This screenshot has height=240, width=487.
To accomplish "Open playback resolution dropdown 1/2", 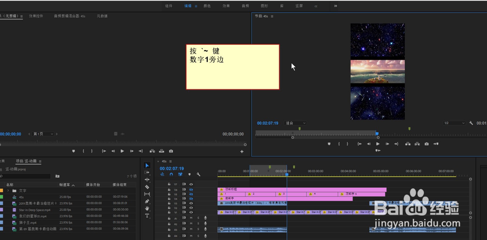I will click(x=454, y=123).
